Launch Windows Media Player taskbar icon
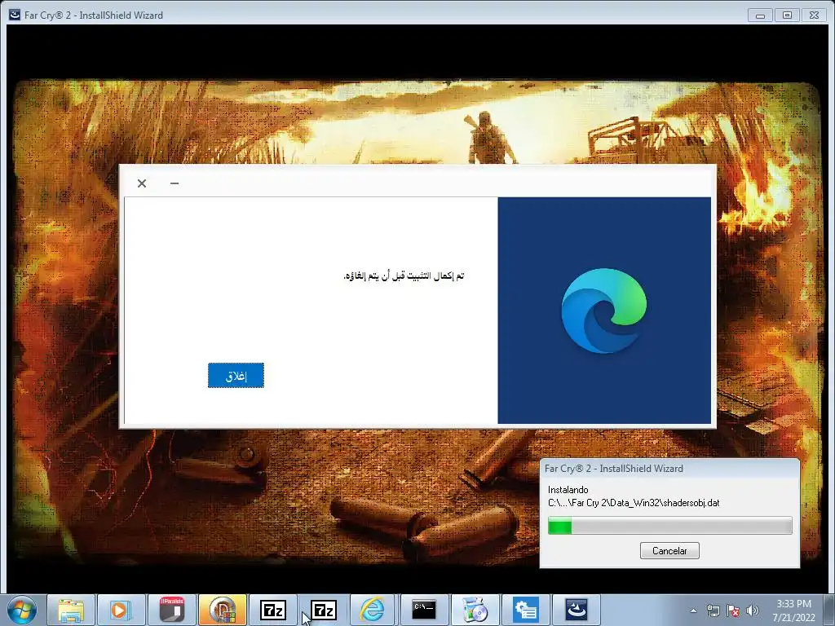Viewport: 835px width, 626px height. 121,610
